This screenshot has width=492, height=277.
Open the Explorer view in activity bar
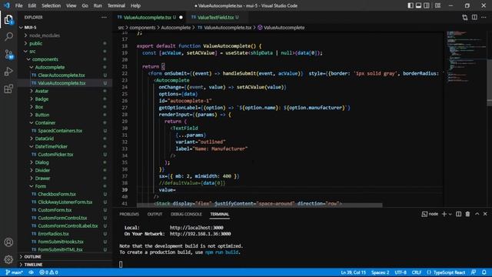point(8,20)
